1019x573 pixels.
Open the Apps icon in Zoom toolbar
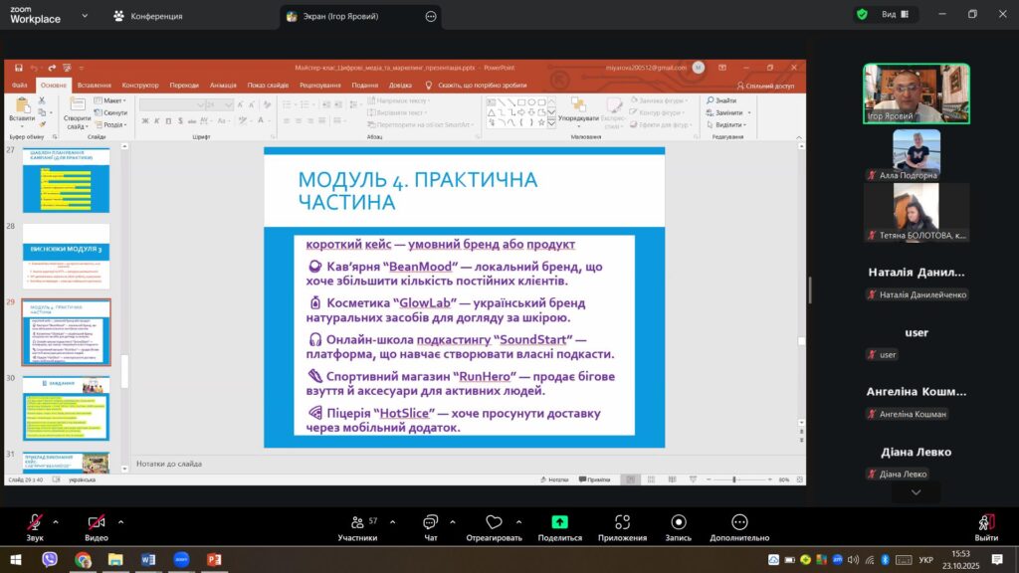click(622, 522)
